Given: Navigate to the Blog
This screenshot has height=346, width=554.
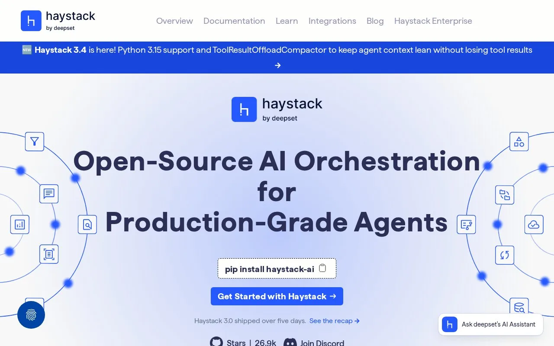Looking at the screenshot, I should click(x=375, y=21).
